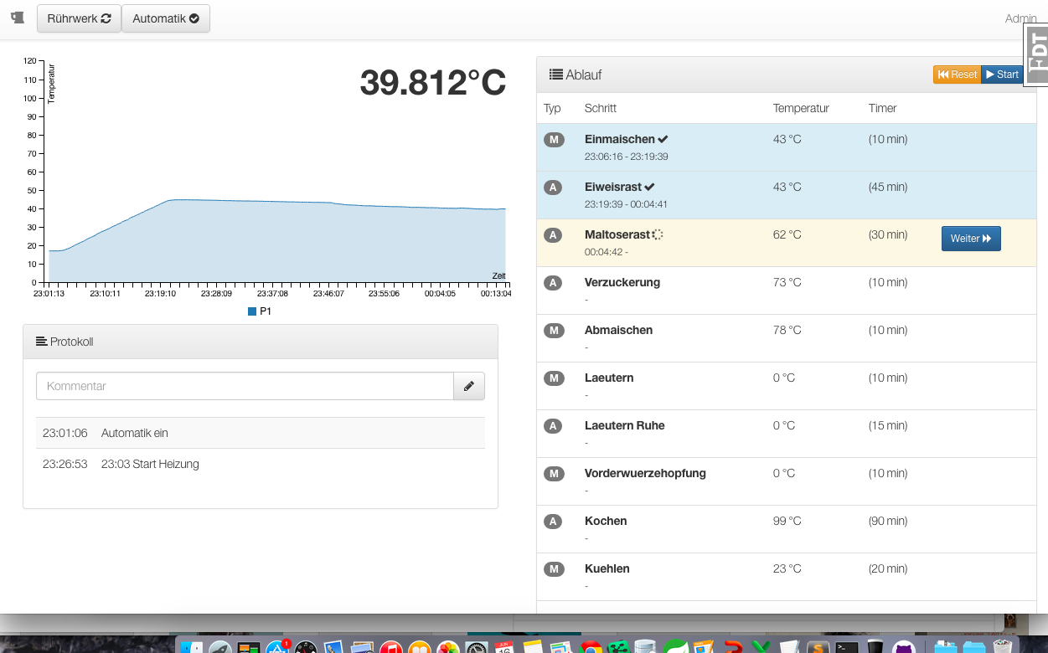
Task: Toggle the Rührwerk agitator button
Action: coord(79,18)
